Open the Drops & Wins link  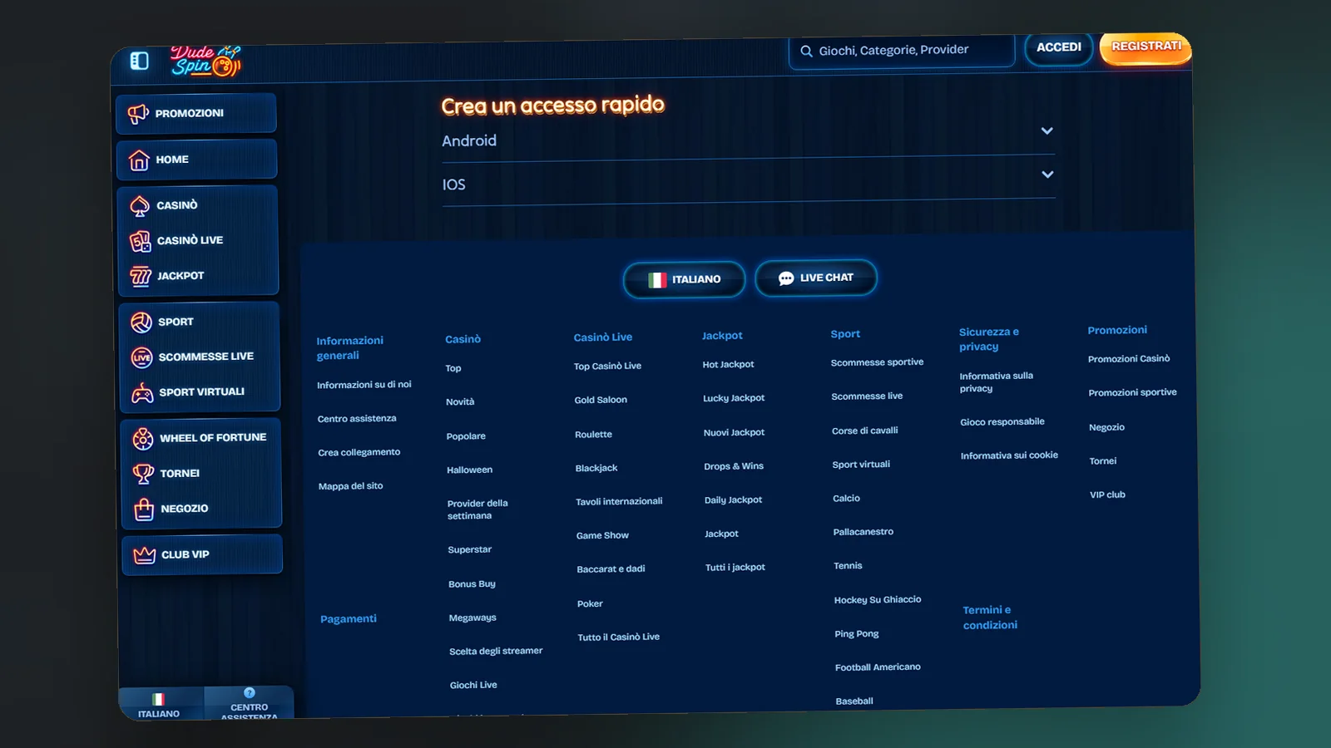[734, 466]
